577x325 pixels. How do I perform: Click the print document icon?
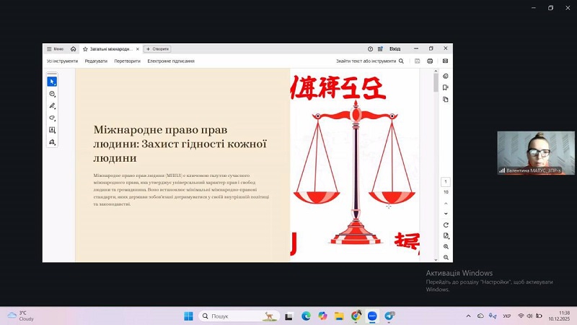click(430, 61)
